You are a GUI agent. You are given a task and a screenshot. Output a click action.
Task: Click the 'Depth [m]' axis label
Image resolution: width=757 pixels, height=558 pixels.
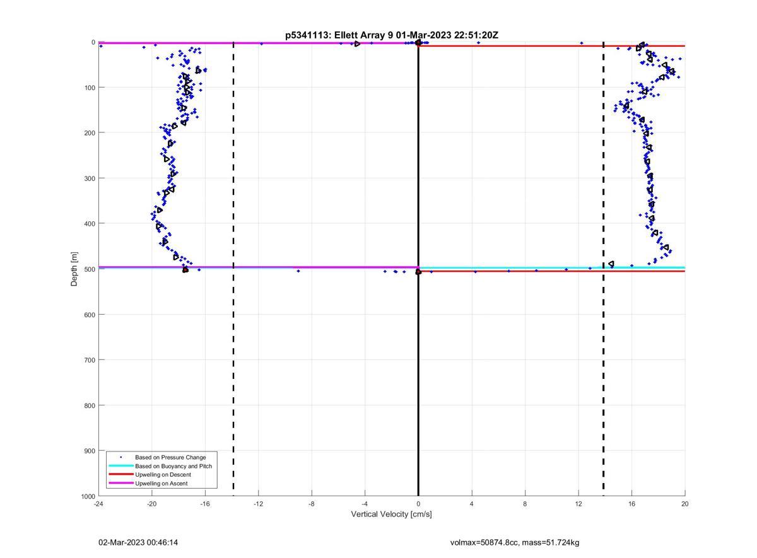tap(74, 269)
